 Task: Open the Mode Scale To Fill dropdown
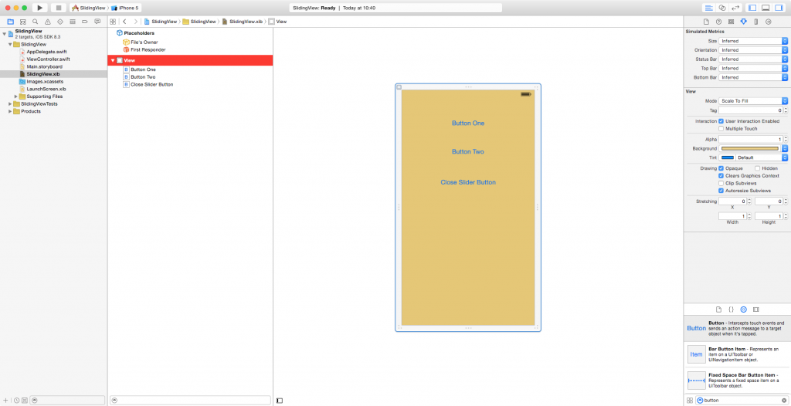(753, 101)
